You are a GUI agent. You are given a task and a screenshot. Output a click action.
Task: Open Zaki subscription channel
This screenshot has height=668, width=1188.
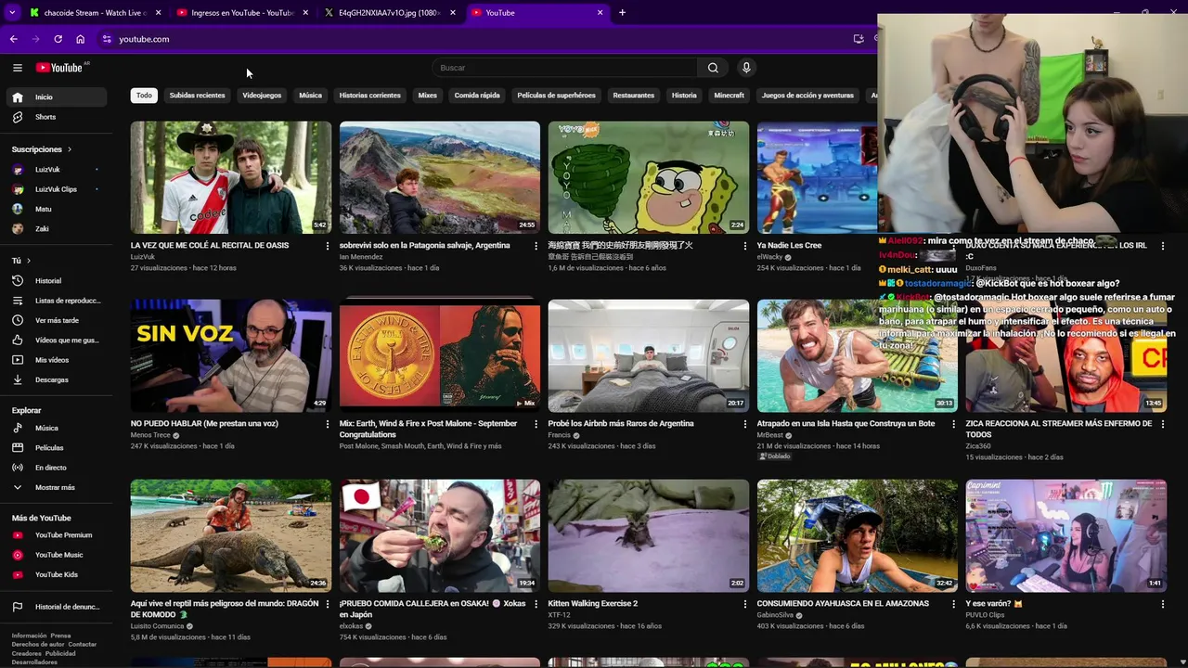click(58, 229)
